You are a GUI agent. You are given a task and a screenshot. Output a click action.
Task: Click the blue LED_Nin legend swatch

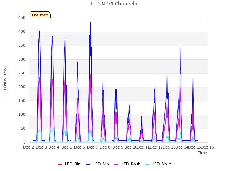(88, 165)
